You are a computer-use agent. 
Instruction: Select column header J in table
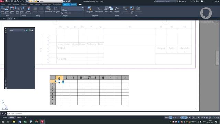pos(125,77)
